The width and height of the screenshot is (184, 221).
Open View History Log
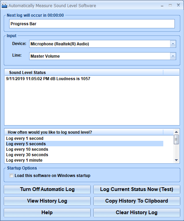47,201
